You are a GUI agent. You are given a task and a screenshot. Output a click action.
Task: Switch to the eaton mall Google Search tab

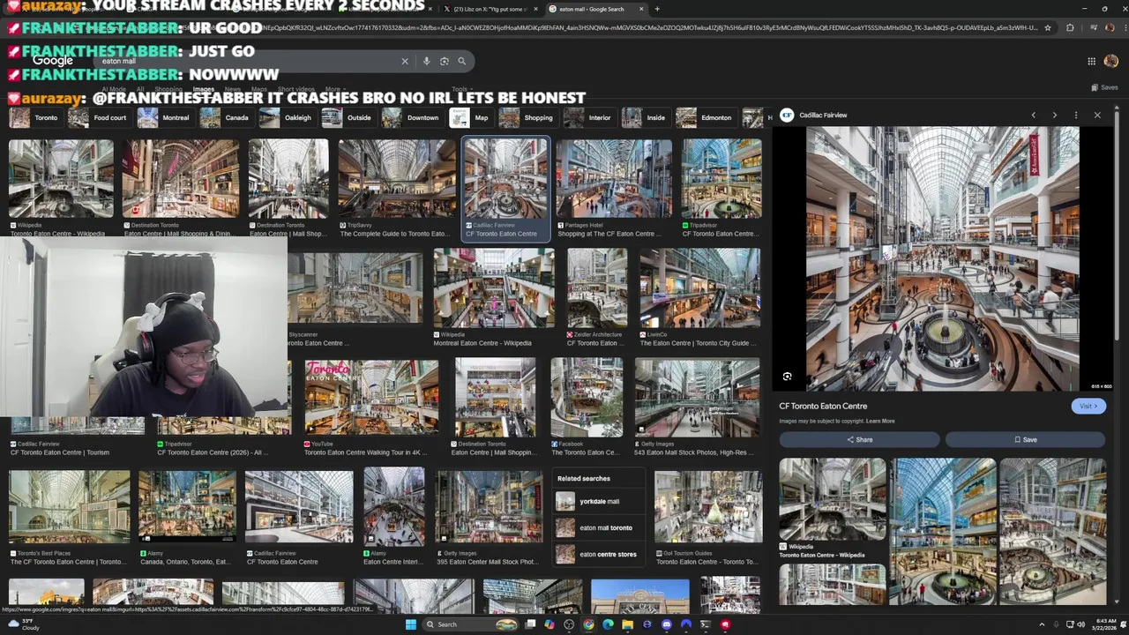[593, 9]
